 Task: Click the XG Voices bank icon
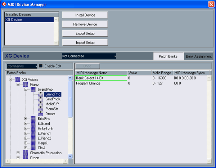pos(18,80)
